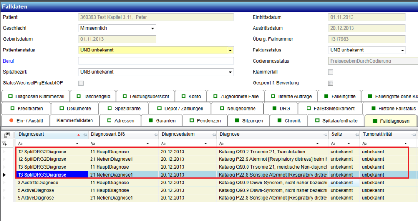
Task: Open the Leistungsübersicht tab
Action: click(x=146, y=96)
